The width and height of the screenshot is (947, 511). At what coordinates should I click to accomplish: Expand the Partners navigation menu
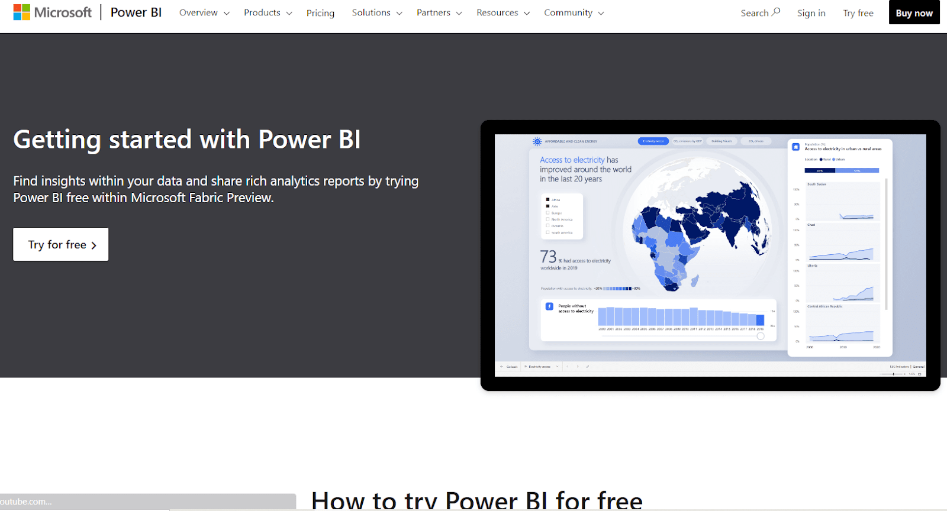[x=439, y=12]
